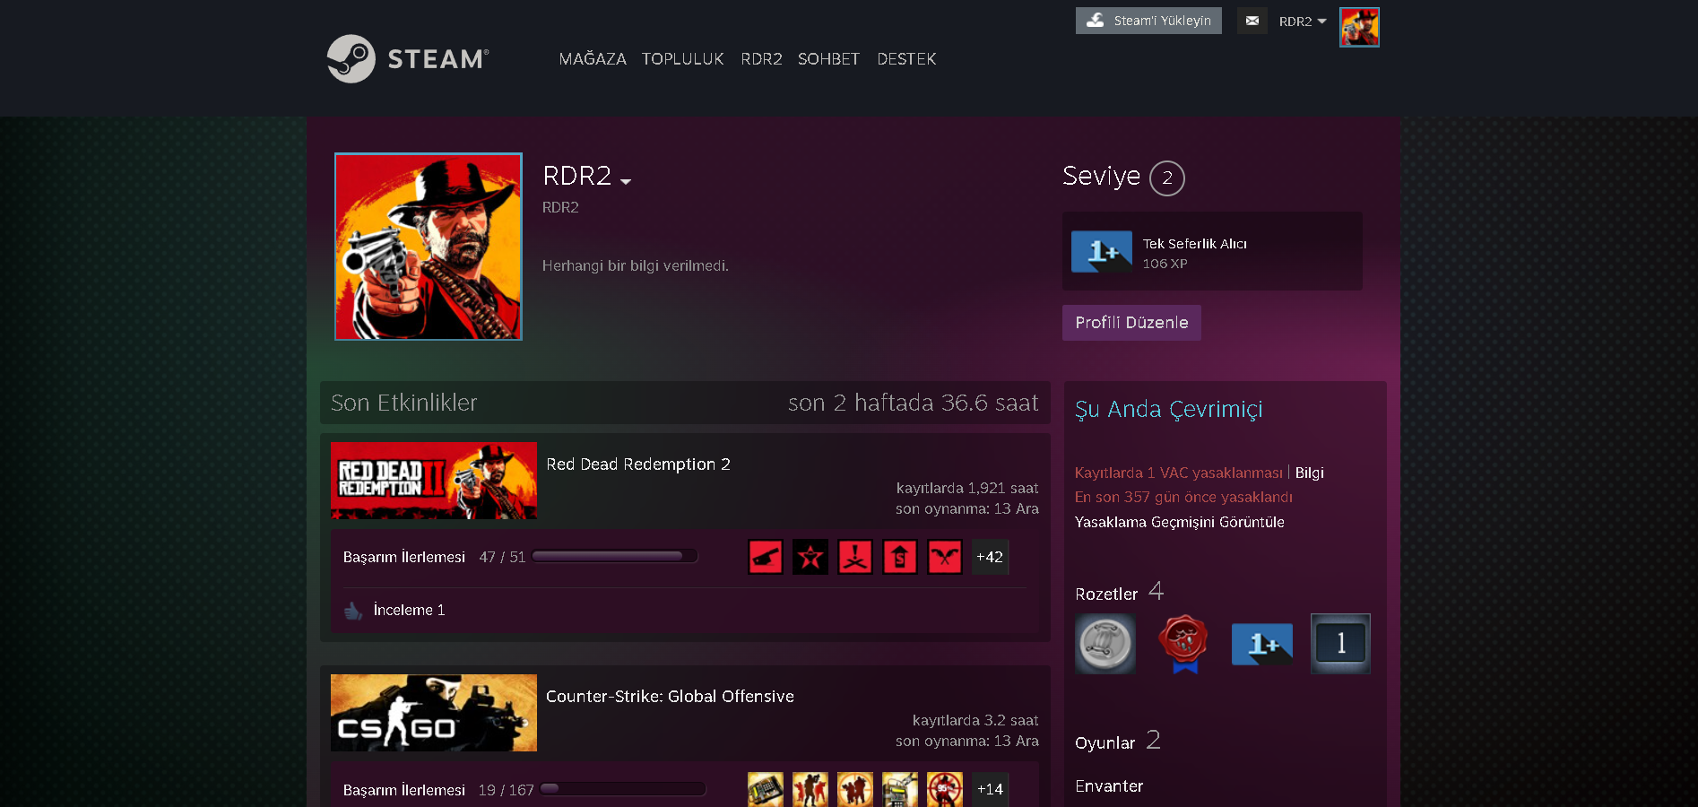The image size is (1698, 807).
Task: Show the +42 remaining RDR2 achievements
Action: click(x=990, y=557)
